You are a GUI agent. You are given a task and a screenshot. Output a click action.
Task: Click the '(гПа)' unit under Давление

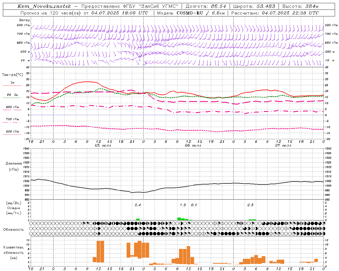click(14, 170)
